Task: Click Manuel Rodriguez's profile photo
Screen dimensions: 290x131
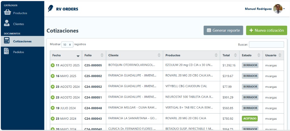Action: pos(278,9)
